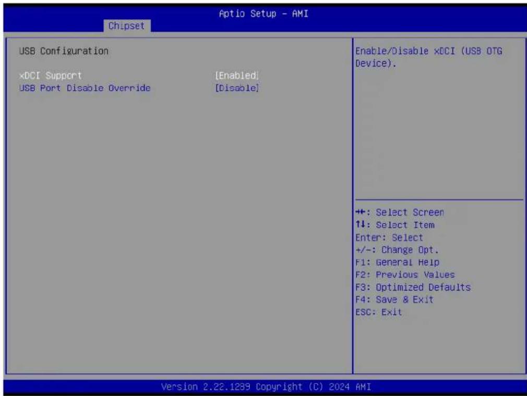Viewport: 527px width, 396px height.
Task: Click the Select Screen key hint
Action: point(400,213)
